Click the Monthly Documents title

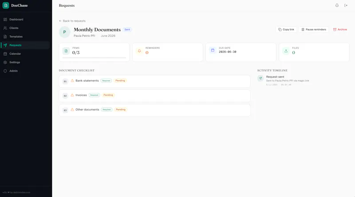97,30
